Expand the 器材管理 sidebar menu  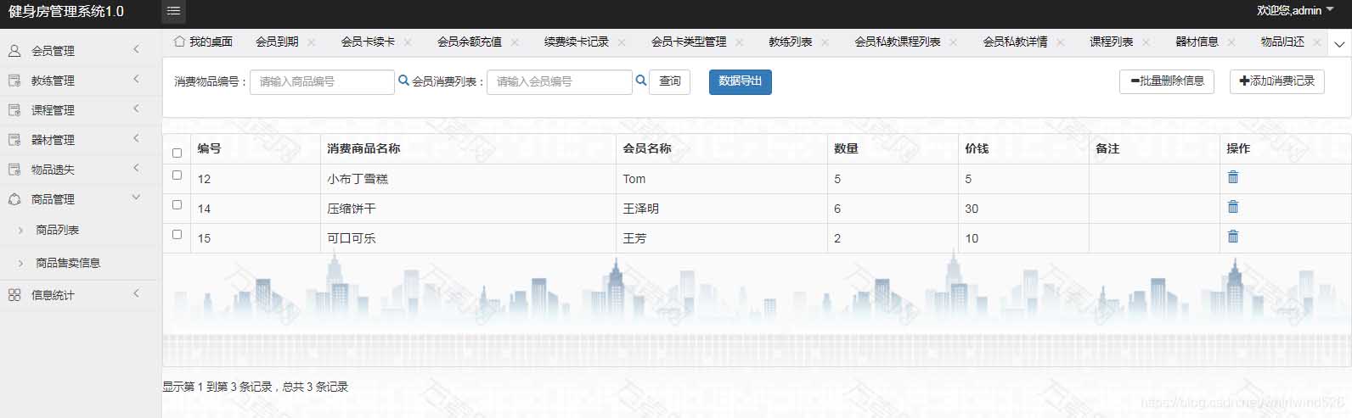tap(136, 138)
